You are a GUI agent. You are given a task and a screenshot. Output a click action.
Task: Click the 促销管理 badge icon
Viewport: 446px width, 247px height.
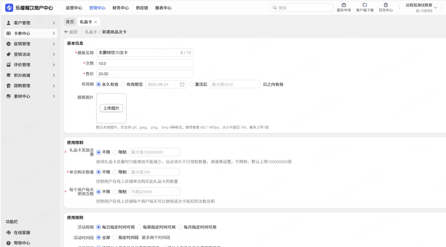(x=9, y=44)
